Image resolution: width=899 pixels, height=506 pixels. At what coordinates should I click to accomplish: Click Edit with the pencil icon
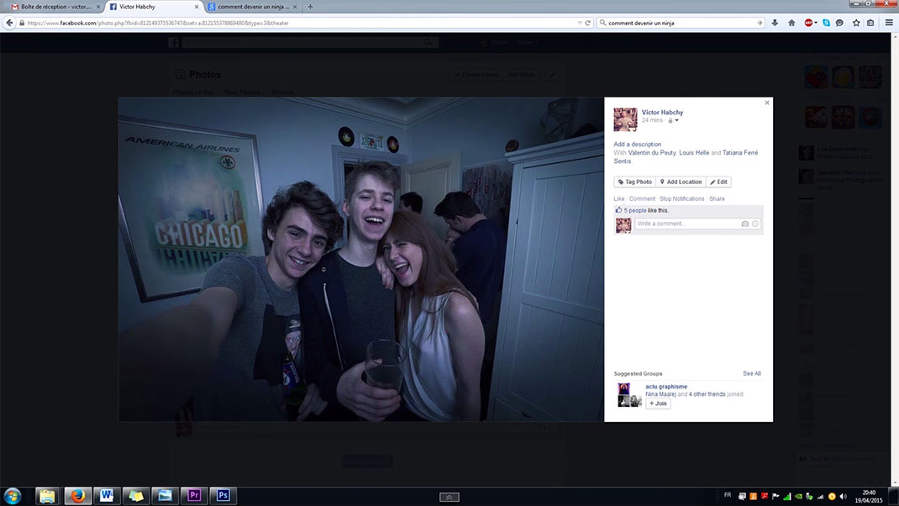tap(718, 182)
